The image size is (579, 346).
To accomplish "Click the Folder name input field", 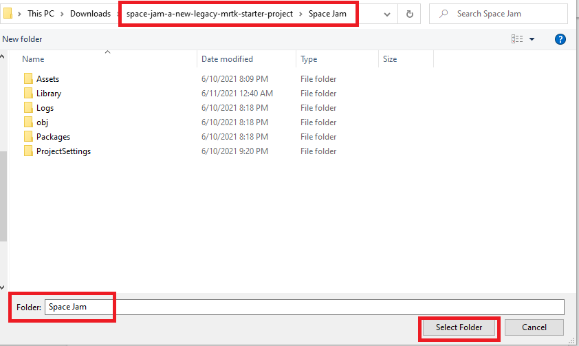I will point(305,307).
